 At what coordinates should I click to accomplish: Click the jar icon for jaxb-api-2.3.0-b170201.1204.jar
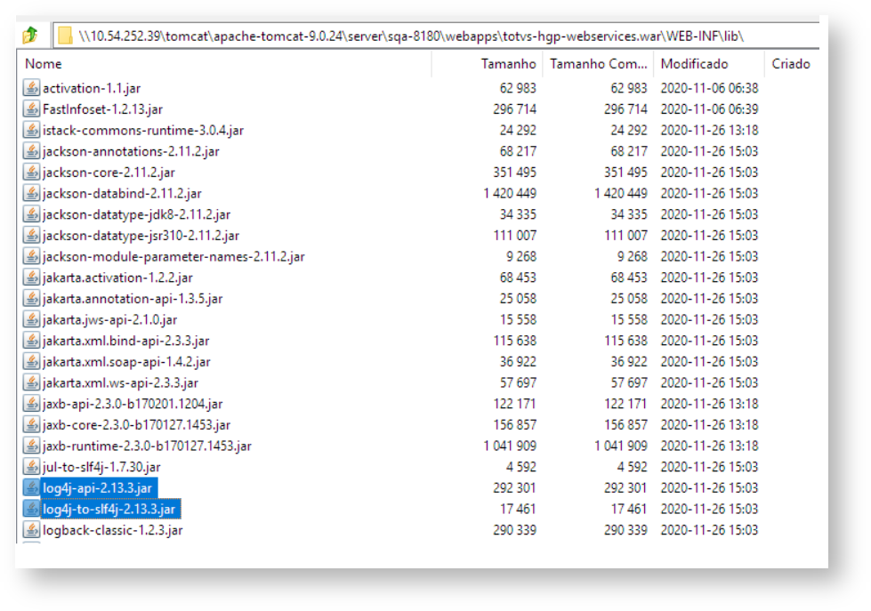(31, 404)
